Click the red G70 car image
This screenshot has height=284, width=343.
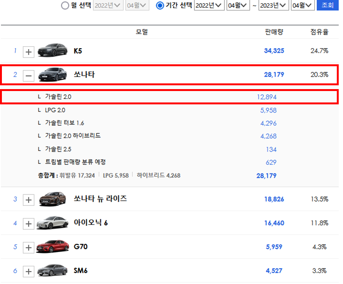point(52,246)
